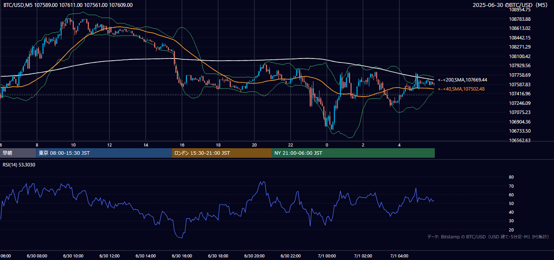
Task: Click the bottom time label 6/30 14:00
Action: (146, 256)
